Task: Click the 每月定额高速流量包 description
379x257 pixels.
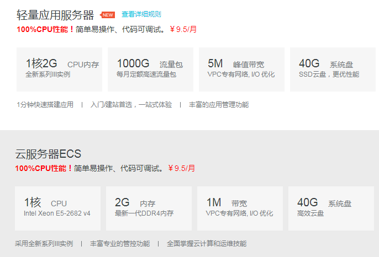Action: click(x=146, y=74)
